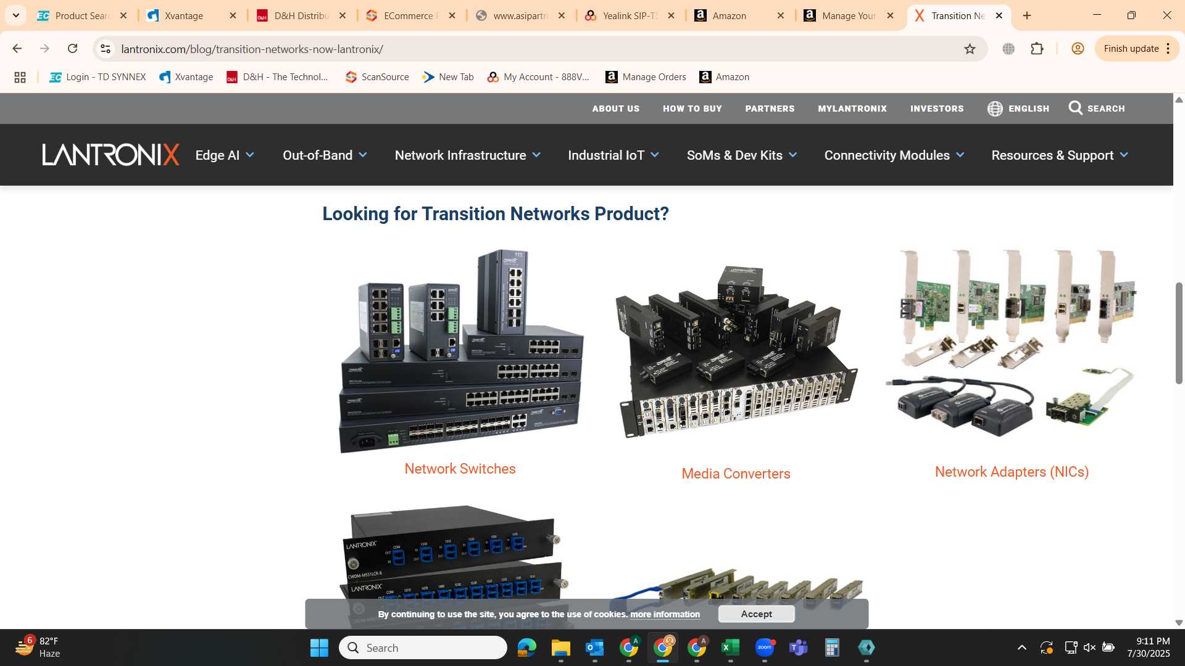Switch to the D&H Distributing tab
This screenshot has width=1185, height=666.
pyautogui.click(x=301, y=15)
